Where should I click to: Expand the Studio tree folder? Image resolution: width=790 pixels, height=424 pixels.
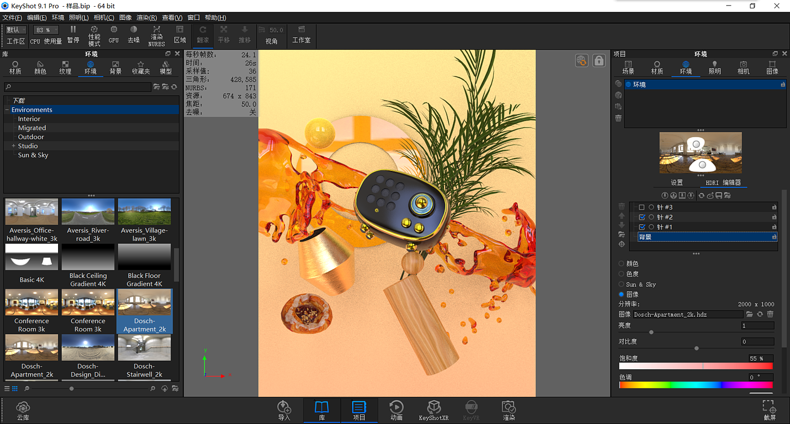click(14, 146)
